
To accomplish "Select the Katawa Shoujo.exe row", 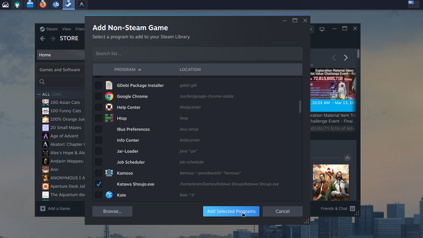I will pos(197,184).
